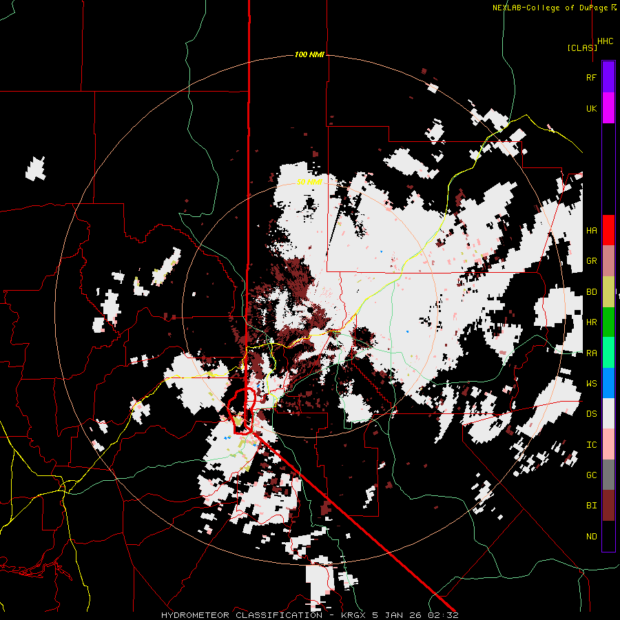Click the IC pink legend swatch

[x=608, y=444]
